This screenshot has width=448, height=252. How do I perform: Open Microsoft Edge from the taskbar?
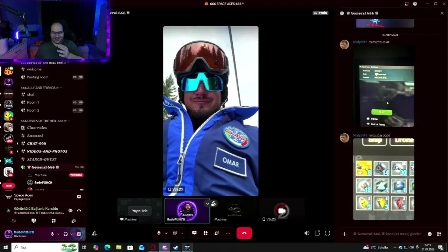click(107, 247)
